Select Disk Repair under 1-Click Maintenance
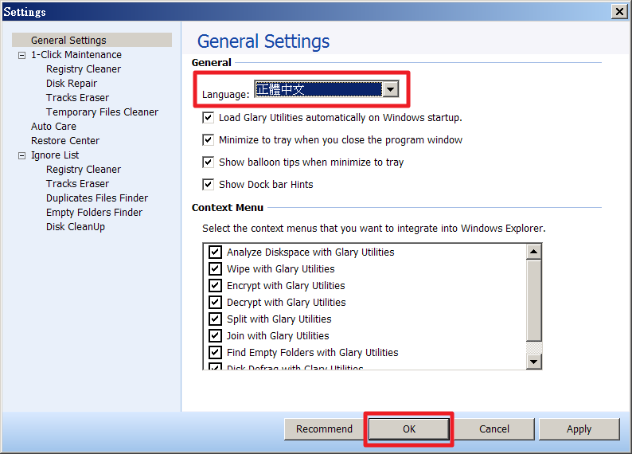 [x=72, y=84]
